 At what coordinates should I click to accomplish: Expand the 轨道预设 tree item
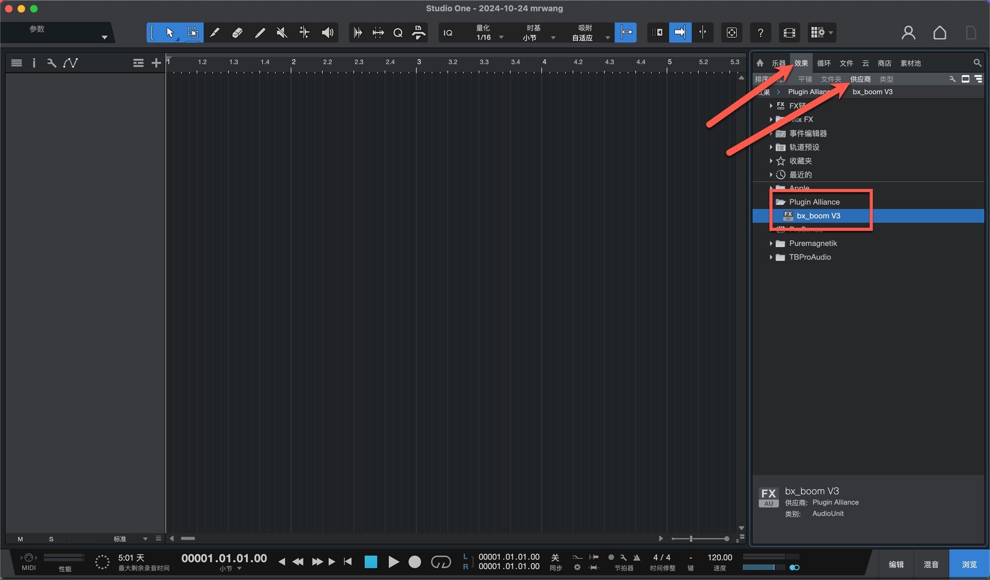click(x=771, y=147)
